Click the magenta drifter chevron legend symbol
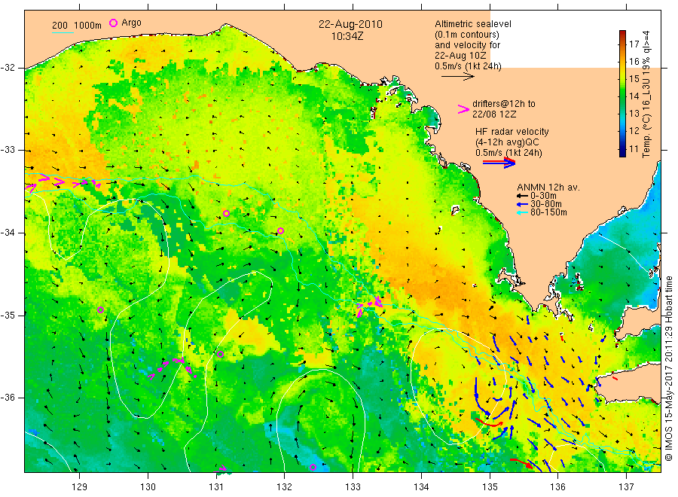This screenshot has width=678, height=497. 463,110
